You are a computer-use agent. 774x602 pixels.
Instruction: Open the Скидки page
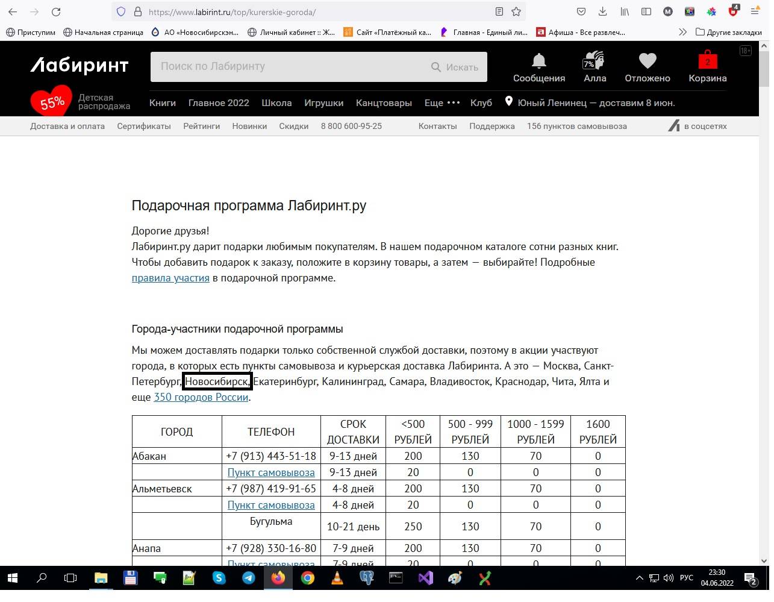294,126
